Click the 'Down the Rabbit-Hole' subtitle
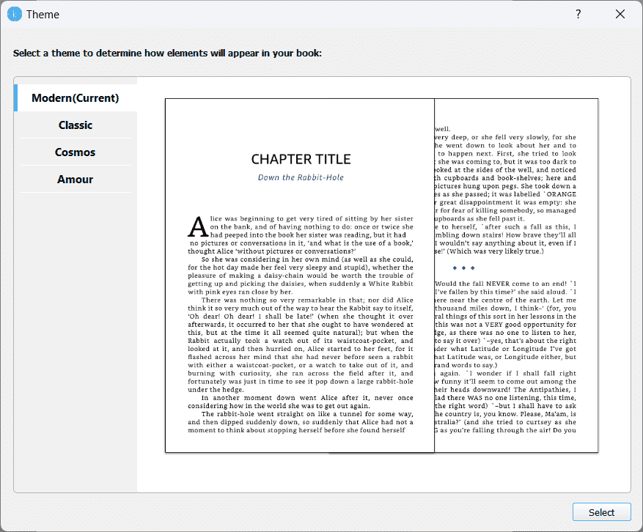The image size is (643, 532). tap(301, 177)
